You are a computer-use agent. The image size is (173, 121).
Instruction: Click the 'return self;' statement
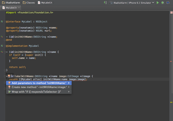(17, 67)
